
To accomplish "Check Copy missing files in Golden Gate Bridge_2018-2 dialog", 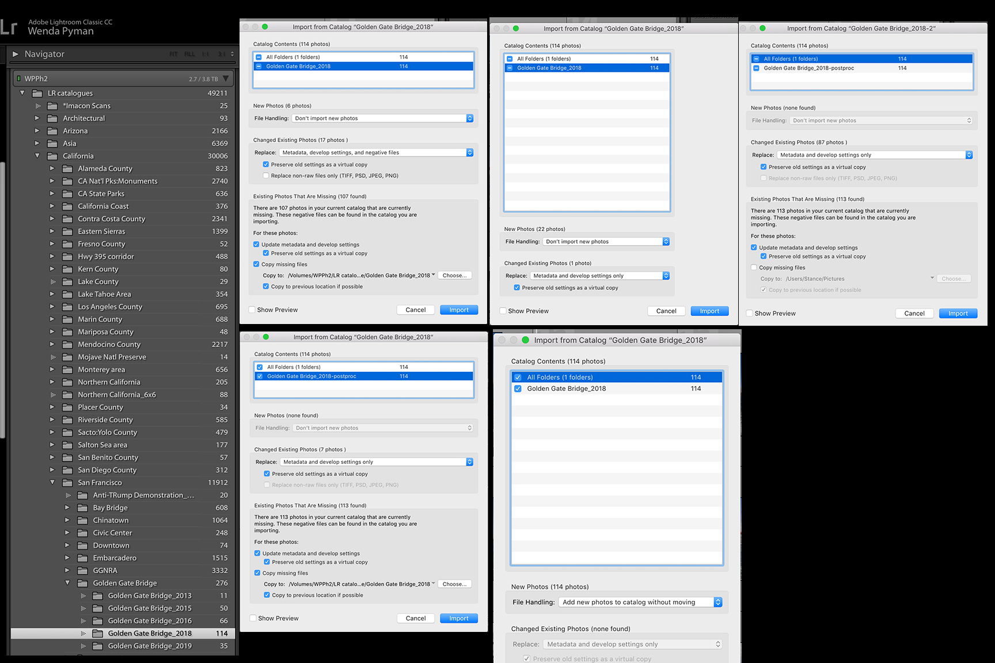I will click(754, 268).
